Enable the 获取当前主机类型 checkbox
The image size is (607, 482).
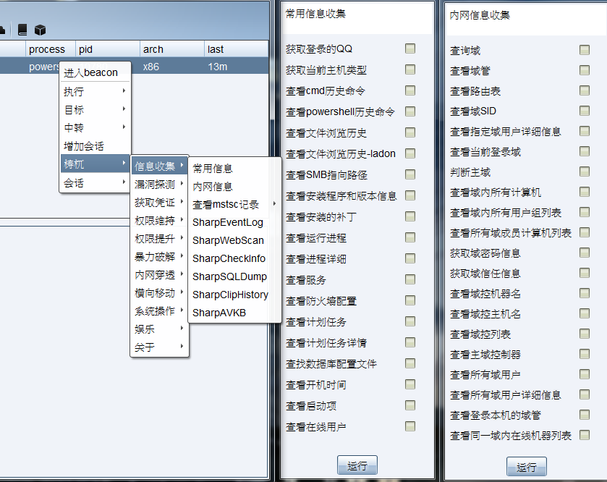(410, 69)
